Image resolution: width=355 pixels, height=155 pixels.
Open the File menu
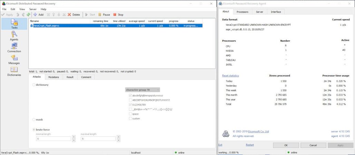pyautogui.click(x=4, y=9)
